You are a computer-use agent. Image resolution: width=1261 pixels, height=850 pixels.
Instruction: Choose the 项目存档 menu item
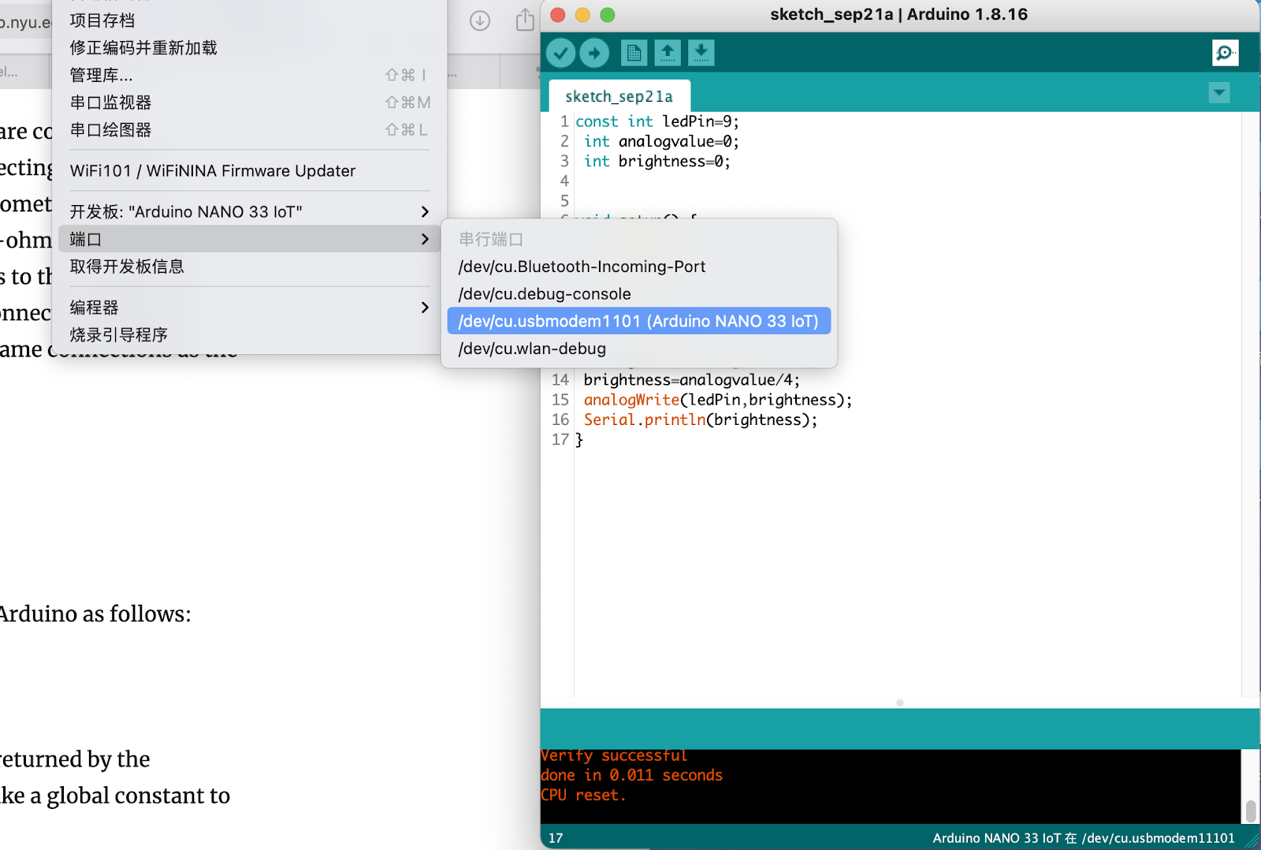[249, 21]
